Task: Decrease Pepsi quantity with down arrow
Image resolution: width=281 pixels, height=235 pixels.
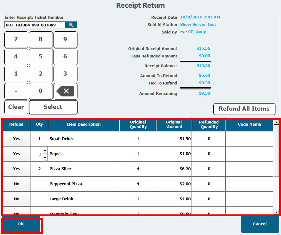Action: (x=45, y=157)
